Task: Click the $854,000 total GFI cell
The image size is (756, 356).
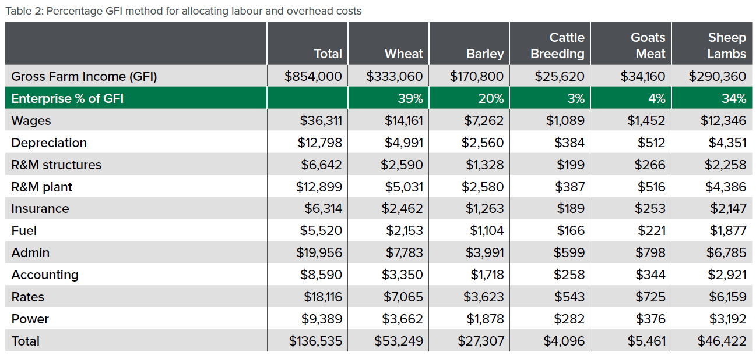Action: (313, 76)
